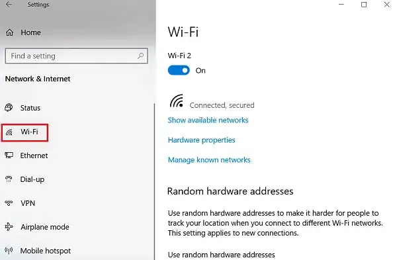Click the Random hardware addresses heading
This screenshot has width=395, height=260.
click(x=230, y=191)
